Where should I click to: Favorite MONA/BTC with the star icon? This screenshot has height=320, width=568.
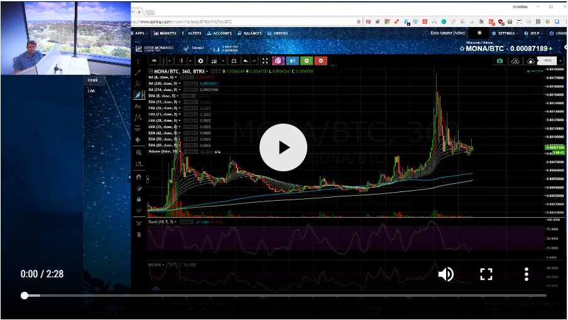462,48
